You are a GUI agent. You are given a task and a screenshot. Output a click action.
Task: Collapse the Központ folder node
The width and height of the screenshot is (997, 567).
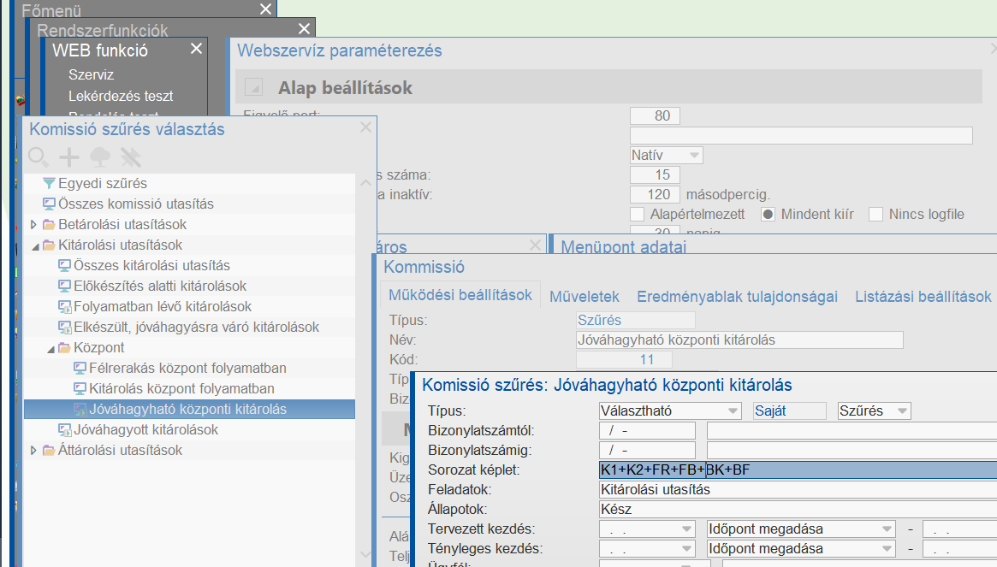pos(50,348)
